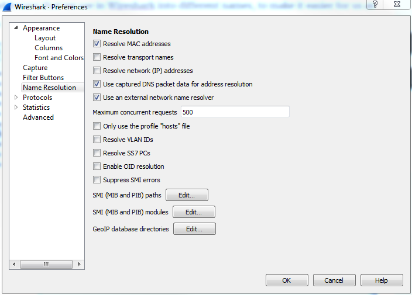Open Font and Colors preferences
The width and height of the screenshot is (412, 295).
coord(59,58)
